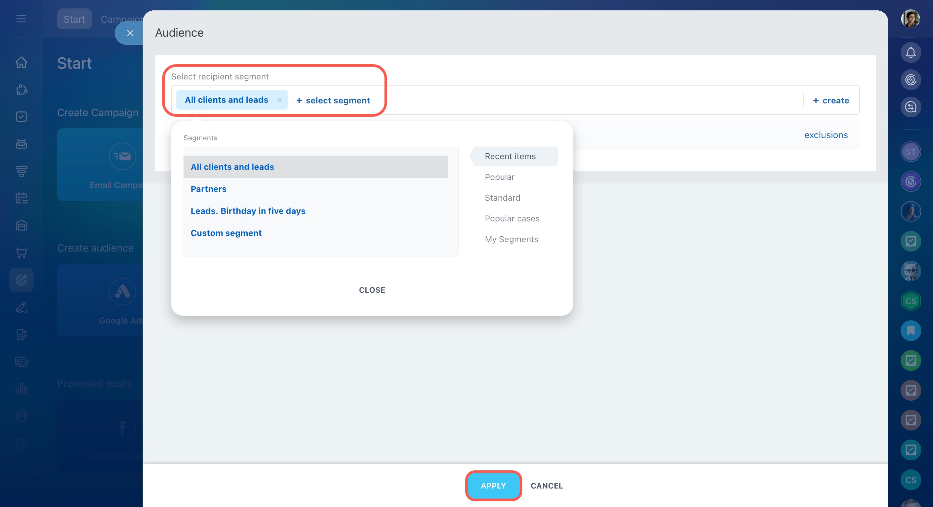This screenshot has height=507, width=933.
Task: Click the APPLY button
Action: [x=493, y=486]
